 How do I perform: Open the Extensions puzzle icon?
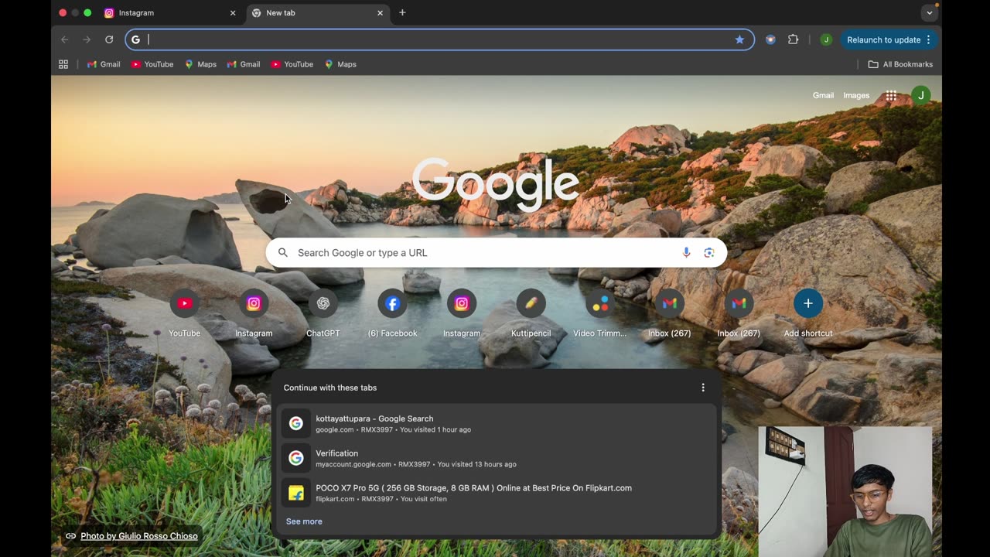click(x=793, y=39)
